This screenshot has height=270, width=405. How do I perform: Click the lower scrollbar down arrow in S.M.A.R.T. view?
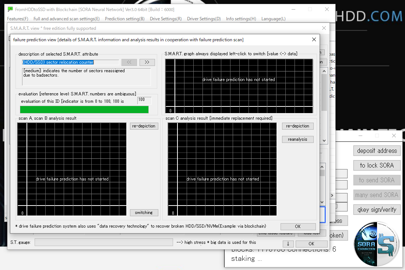coord(322,202)
